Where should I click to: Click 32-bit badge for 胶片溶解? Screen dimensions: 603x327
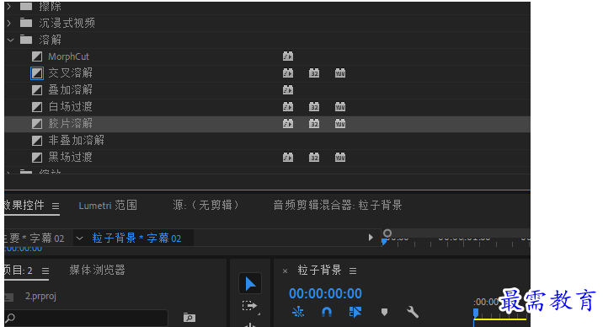point(314,124)
